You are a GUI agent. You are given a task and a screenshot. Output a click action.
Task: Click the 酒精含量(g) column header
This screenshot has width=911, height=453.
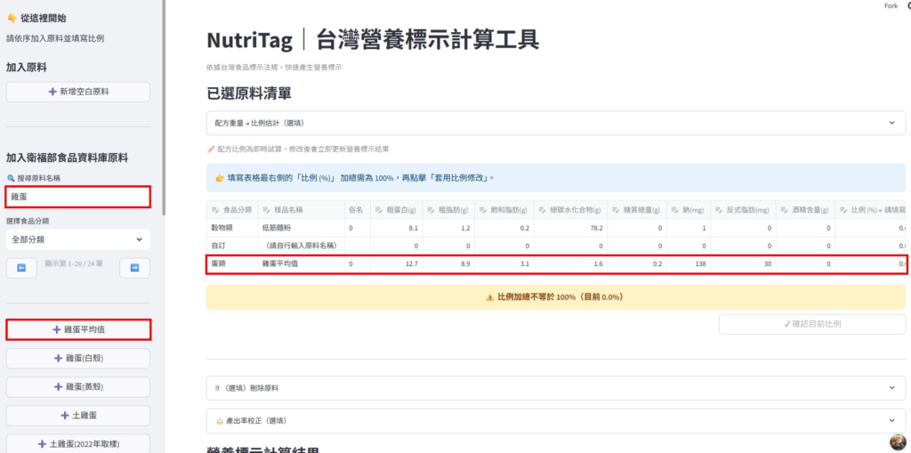[805, 210]
